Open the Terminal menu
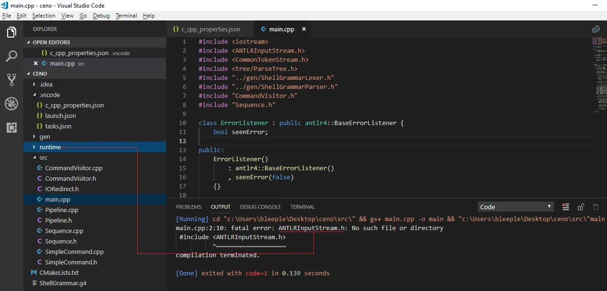Image resolution: width=607 pixels, height=291 pixels. 126,16
